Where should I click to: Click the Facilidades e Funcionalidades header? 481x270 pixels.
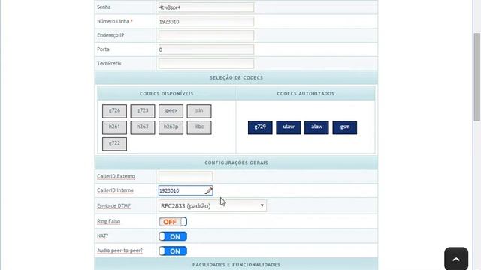[x=236, y=264]
